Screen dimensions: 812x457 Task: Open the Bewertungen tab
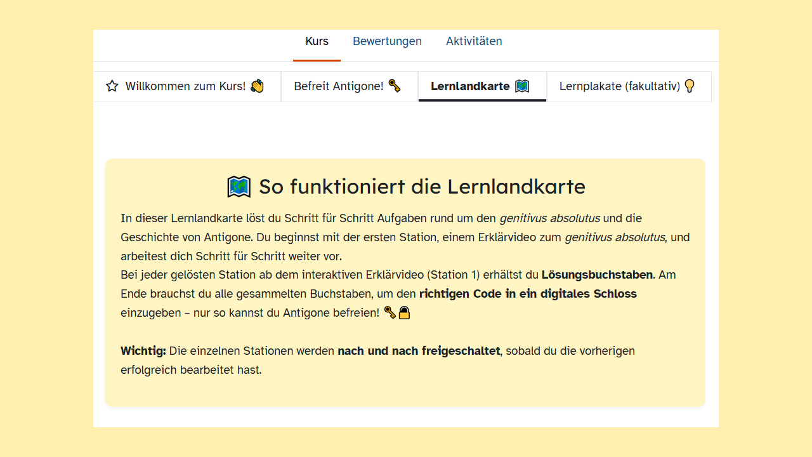coord(387,41)
